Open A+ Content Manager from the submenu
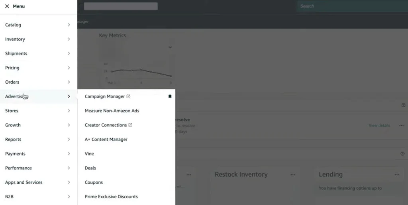This screenshot has width=408, height=205. coord(106,139)
